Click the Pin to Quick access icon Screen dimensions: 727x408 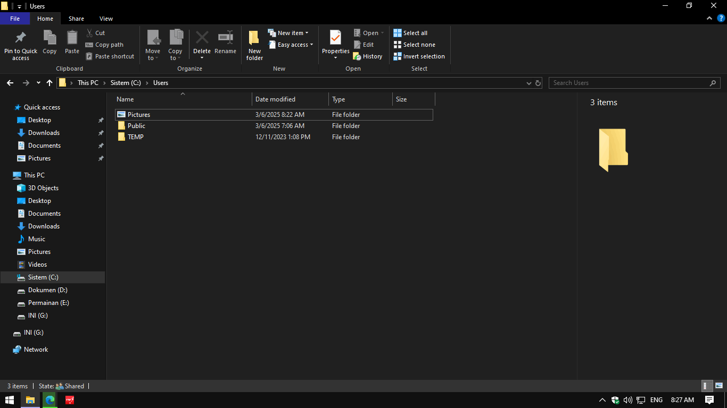click(20, 44)
